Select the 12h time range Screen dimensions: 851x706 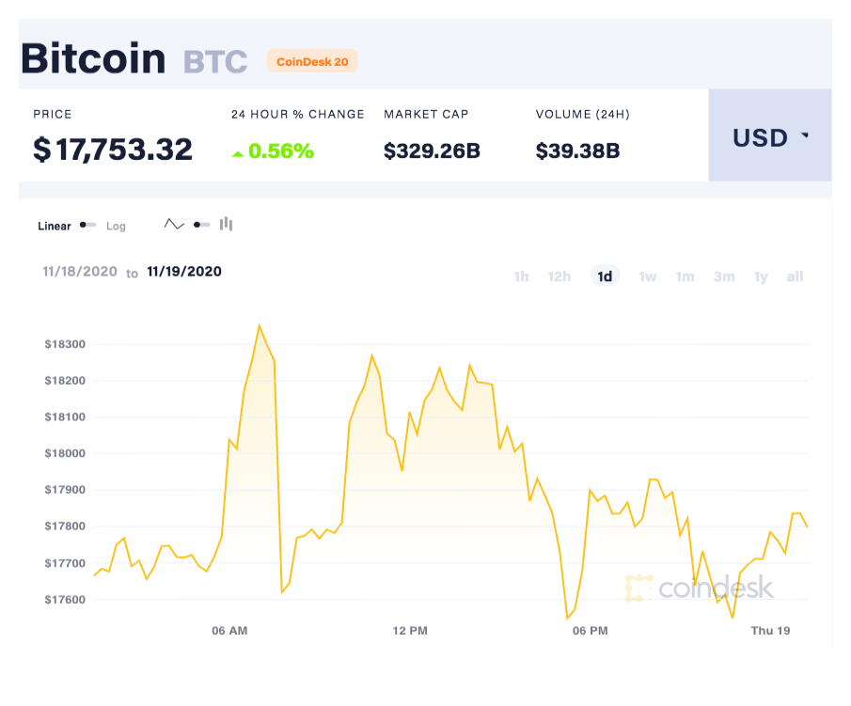point(559,276)
